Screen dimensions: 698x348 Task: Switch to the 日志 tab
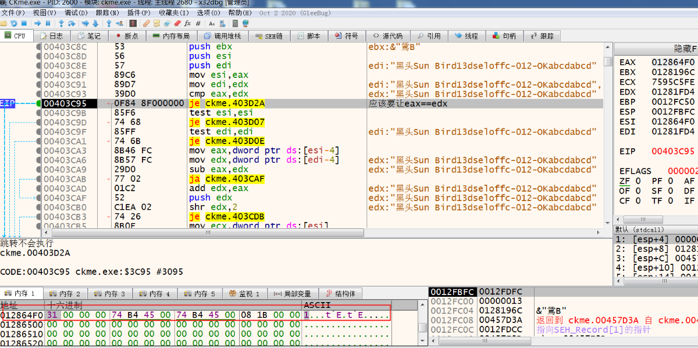click(x=52, y=36)
